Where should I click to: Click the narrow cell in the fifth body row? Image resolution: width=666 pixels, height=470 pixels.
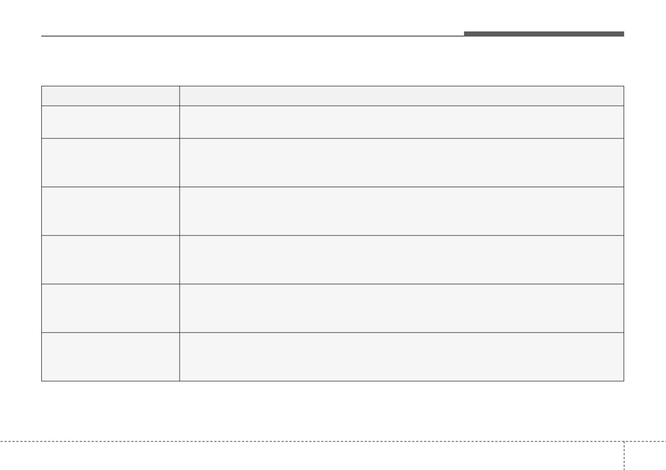click(x=111, y=308)
